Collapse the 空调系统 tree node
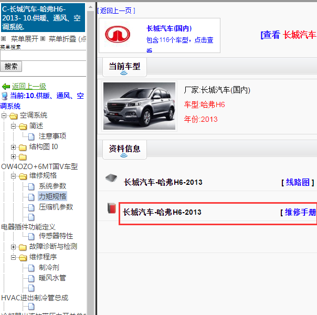 click(x=4, y=116)
